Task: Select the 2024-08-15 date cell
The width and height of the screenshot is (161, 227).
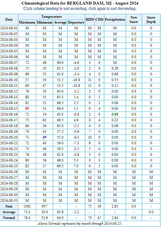Action: pyautogui.click(x=9, y=109)
